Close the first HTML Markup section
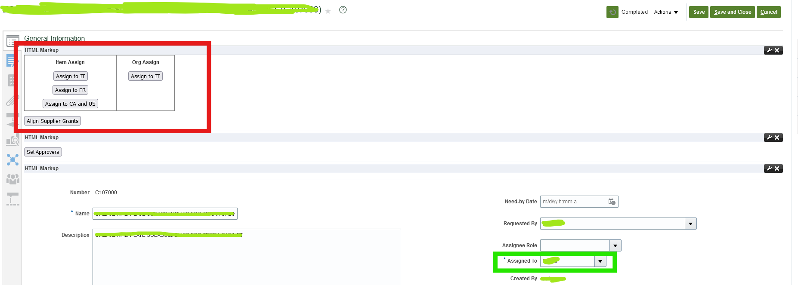Image resolution: width=798 pixels, height=285 pixels. [777, 50]
